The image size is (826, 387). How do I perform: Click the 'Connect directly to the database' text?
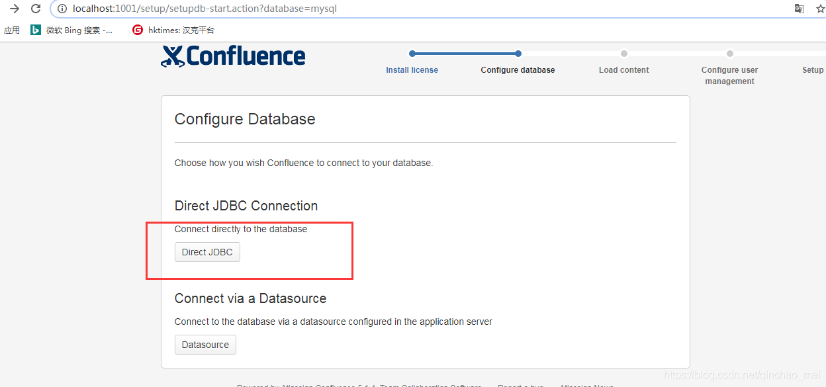tap(241, 229)
